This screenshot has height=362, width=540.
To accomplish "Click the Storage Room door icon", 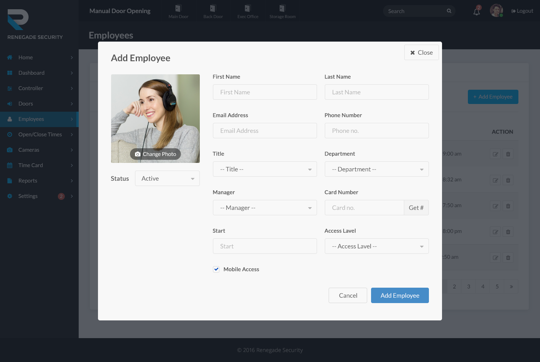I will [x=283, y=11].
